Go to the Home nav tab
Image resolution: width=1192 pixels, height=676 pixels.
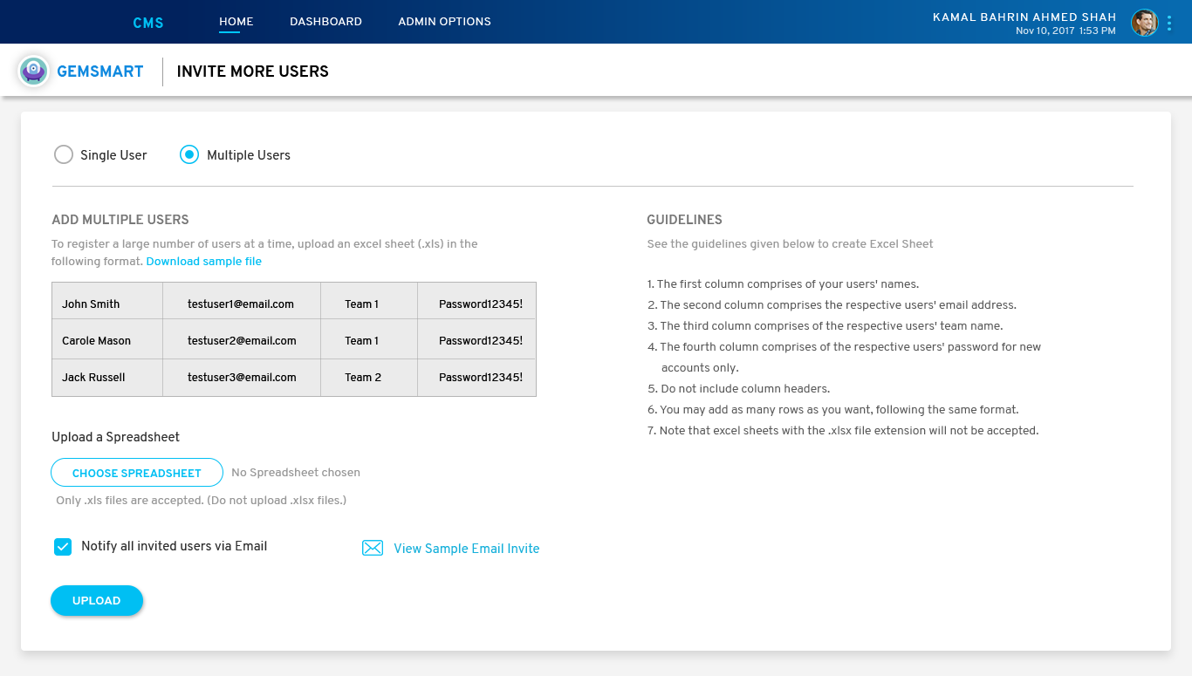point(236,22)
